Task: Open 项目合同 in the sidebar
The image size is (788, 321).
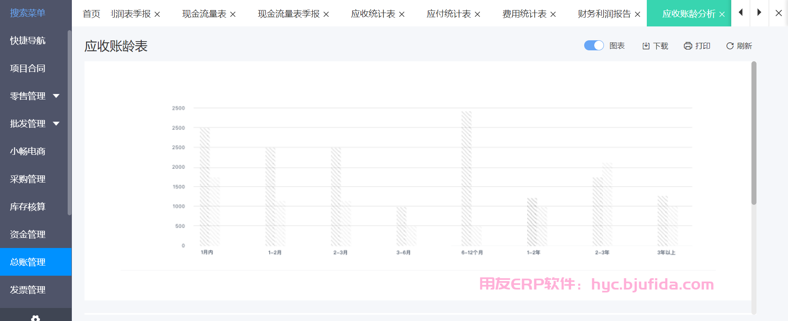Action: [x=28, y=68]
